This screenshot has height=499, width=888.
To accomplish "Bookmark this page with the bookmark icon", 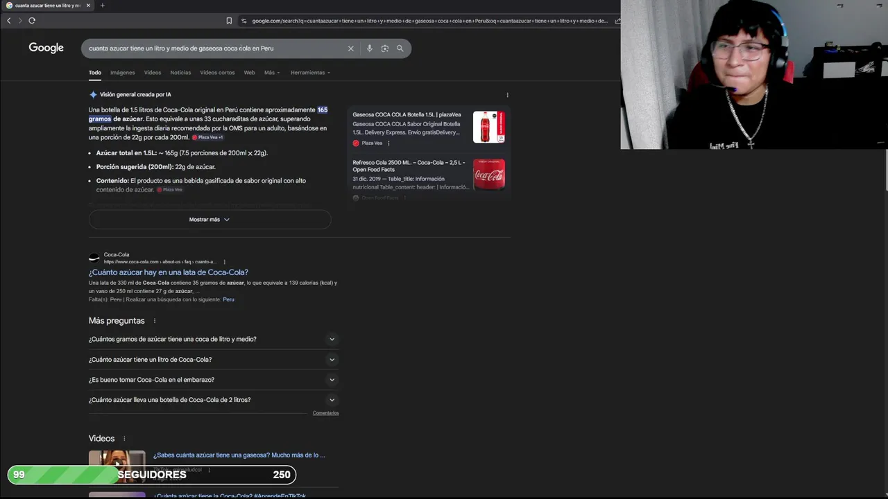I will click(x=229, y=21).
